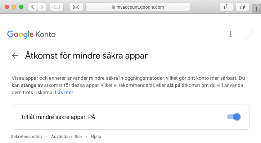The image size is (261, 143).
Task: Click the profile avatar in the corner
Action: [x=249, y=34]
